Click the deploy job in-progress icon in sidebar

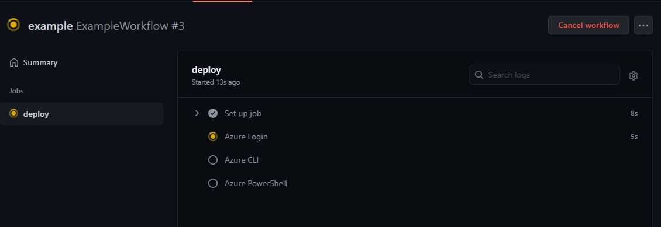pyautogui.click(x=13, y=113)
